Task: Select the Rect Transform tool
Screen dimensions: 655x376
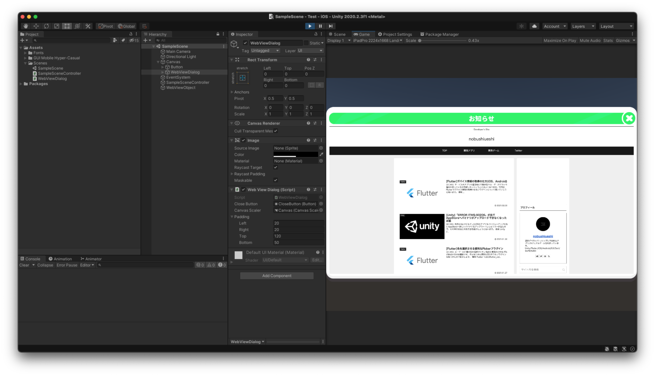Action: [67, 26]
